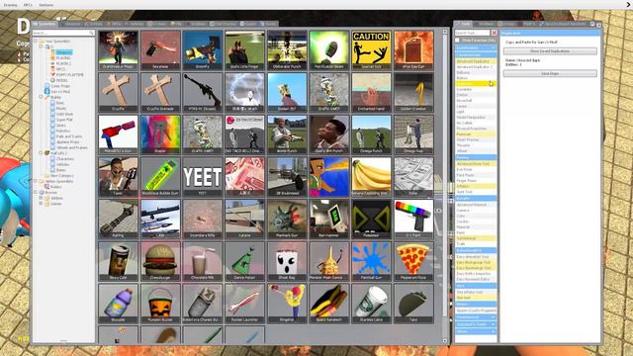This screenshot has width=633, height=356.
Task: Choose the green Bubble Gum pack icon
Action: click(160, 177)
